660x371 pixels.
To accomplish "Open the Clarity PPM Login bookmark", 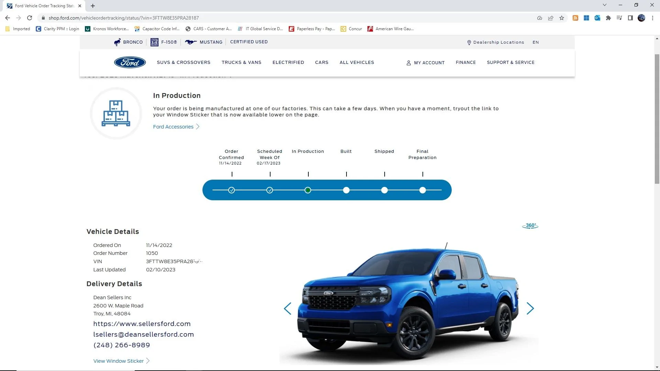I will pos(58,29).
